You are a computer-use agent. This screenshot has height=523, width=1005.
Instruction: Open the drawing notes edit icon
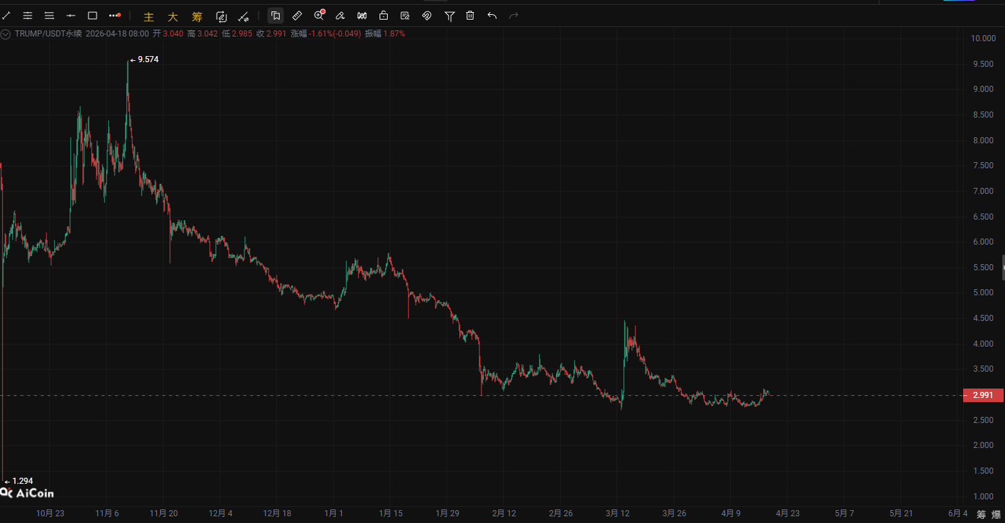405,16
